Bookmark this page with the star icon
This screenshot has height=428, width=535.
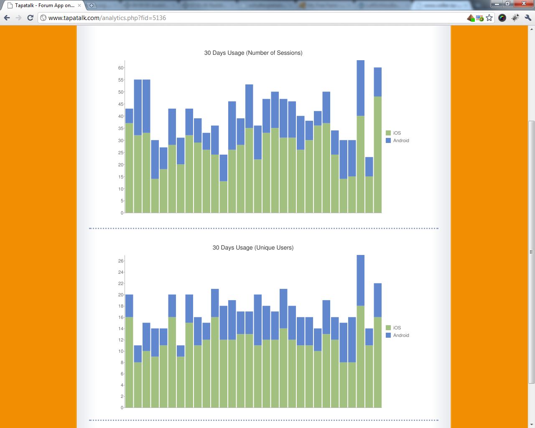pyautogui.click(x=489, y=18)
